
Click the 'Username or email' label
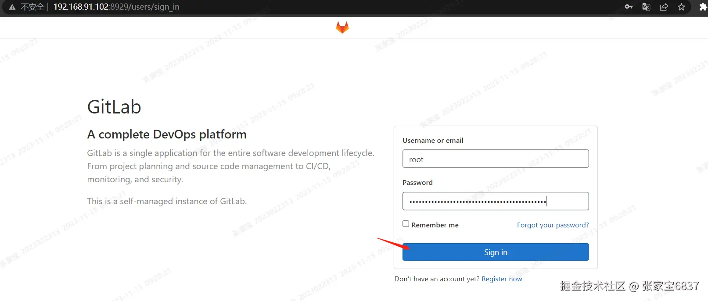pos(433,140)
